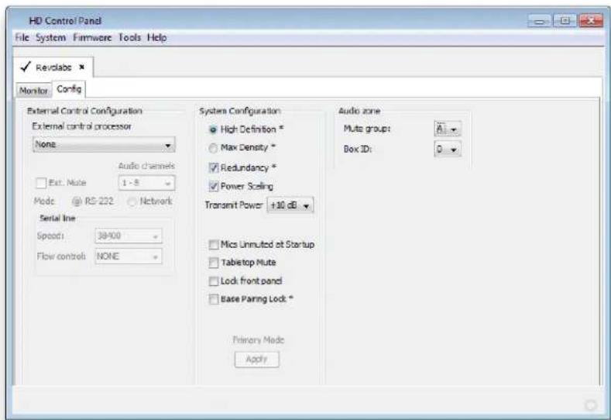611x420 pixels.
Task: Maximize the HD Control Panel window
Action: [565, 21]
